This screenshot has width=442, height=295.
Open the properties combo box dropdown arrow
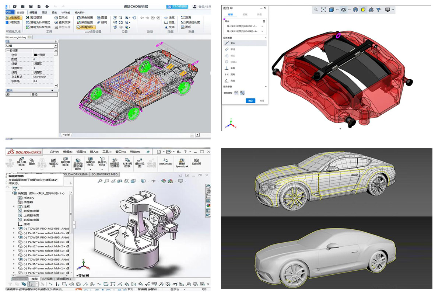[56, 46]
